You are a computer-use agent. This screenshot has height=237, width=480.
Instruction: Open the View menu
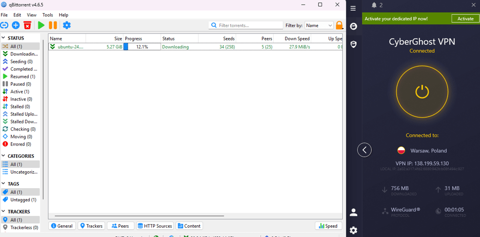pyautogui.click(x=31, y=15)
